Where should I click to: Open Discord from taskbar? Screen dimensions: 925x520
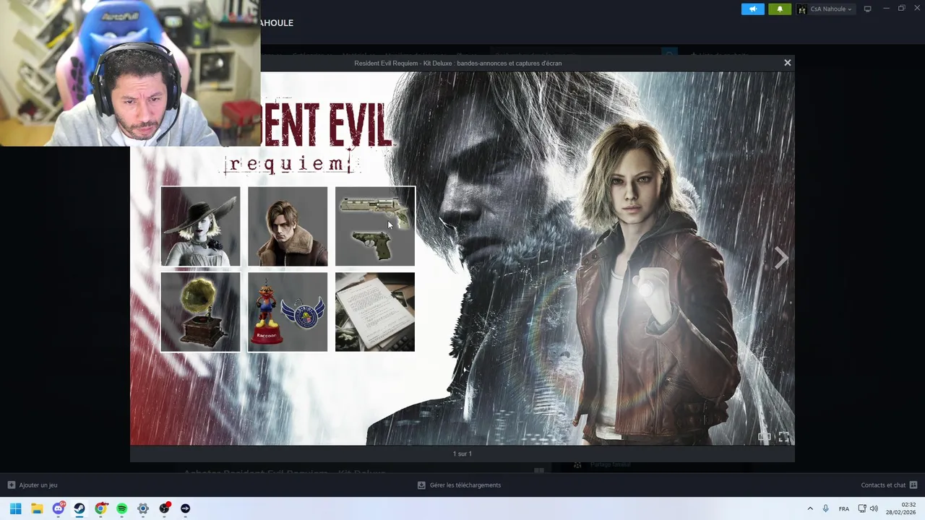(x=58, y=508)
